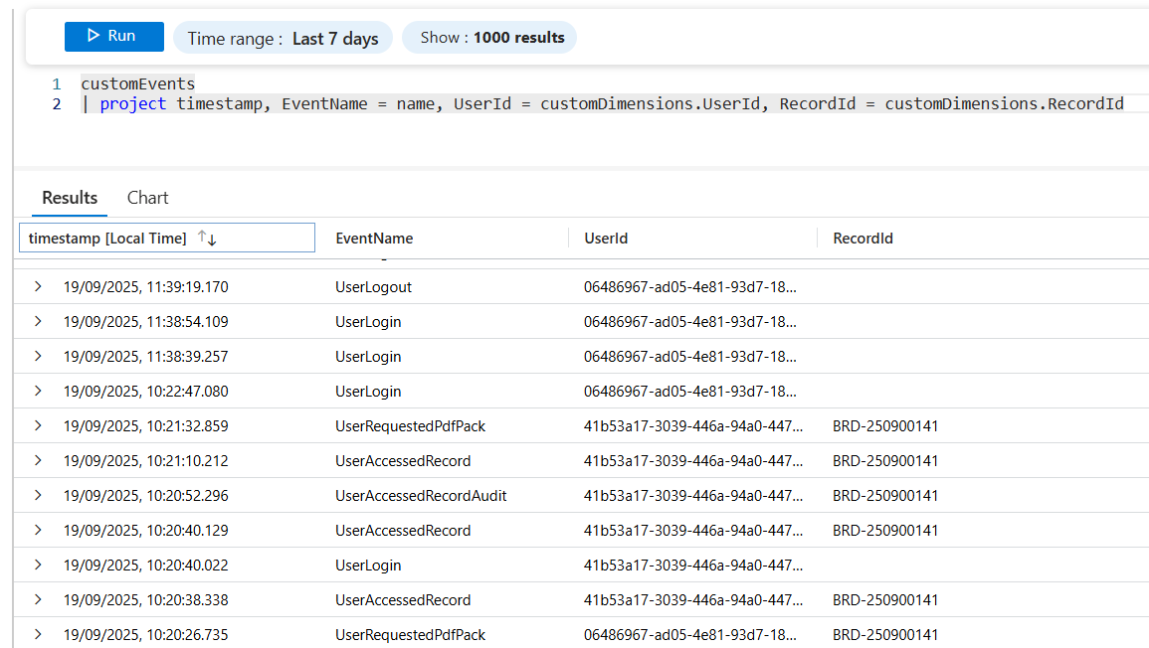The height and width of the screenshot is (648, 1149).
Task: Select the UserAccessedRecordAudit event name cell
Action: pos(421,496)
